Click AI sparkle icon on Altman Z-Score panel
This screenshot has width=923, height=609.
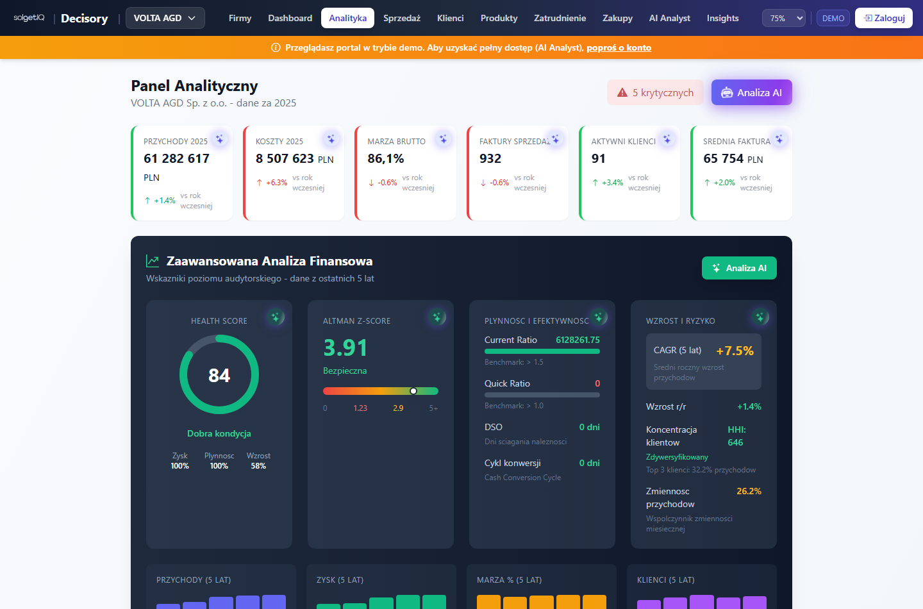(437, 317)
